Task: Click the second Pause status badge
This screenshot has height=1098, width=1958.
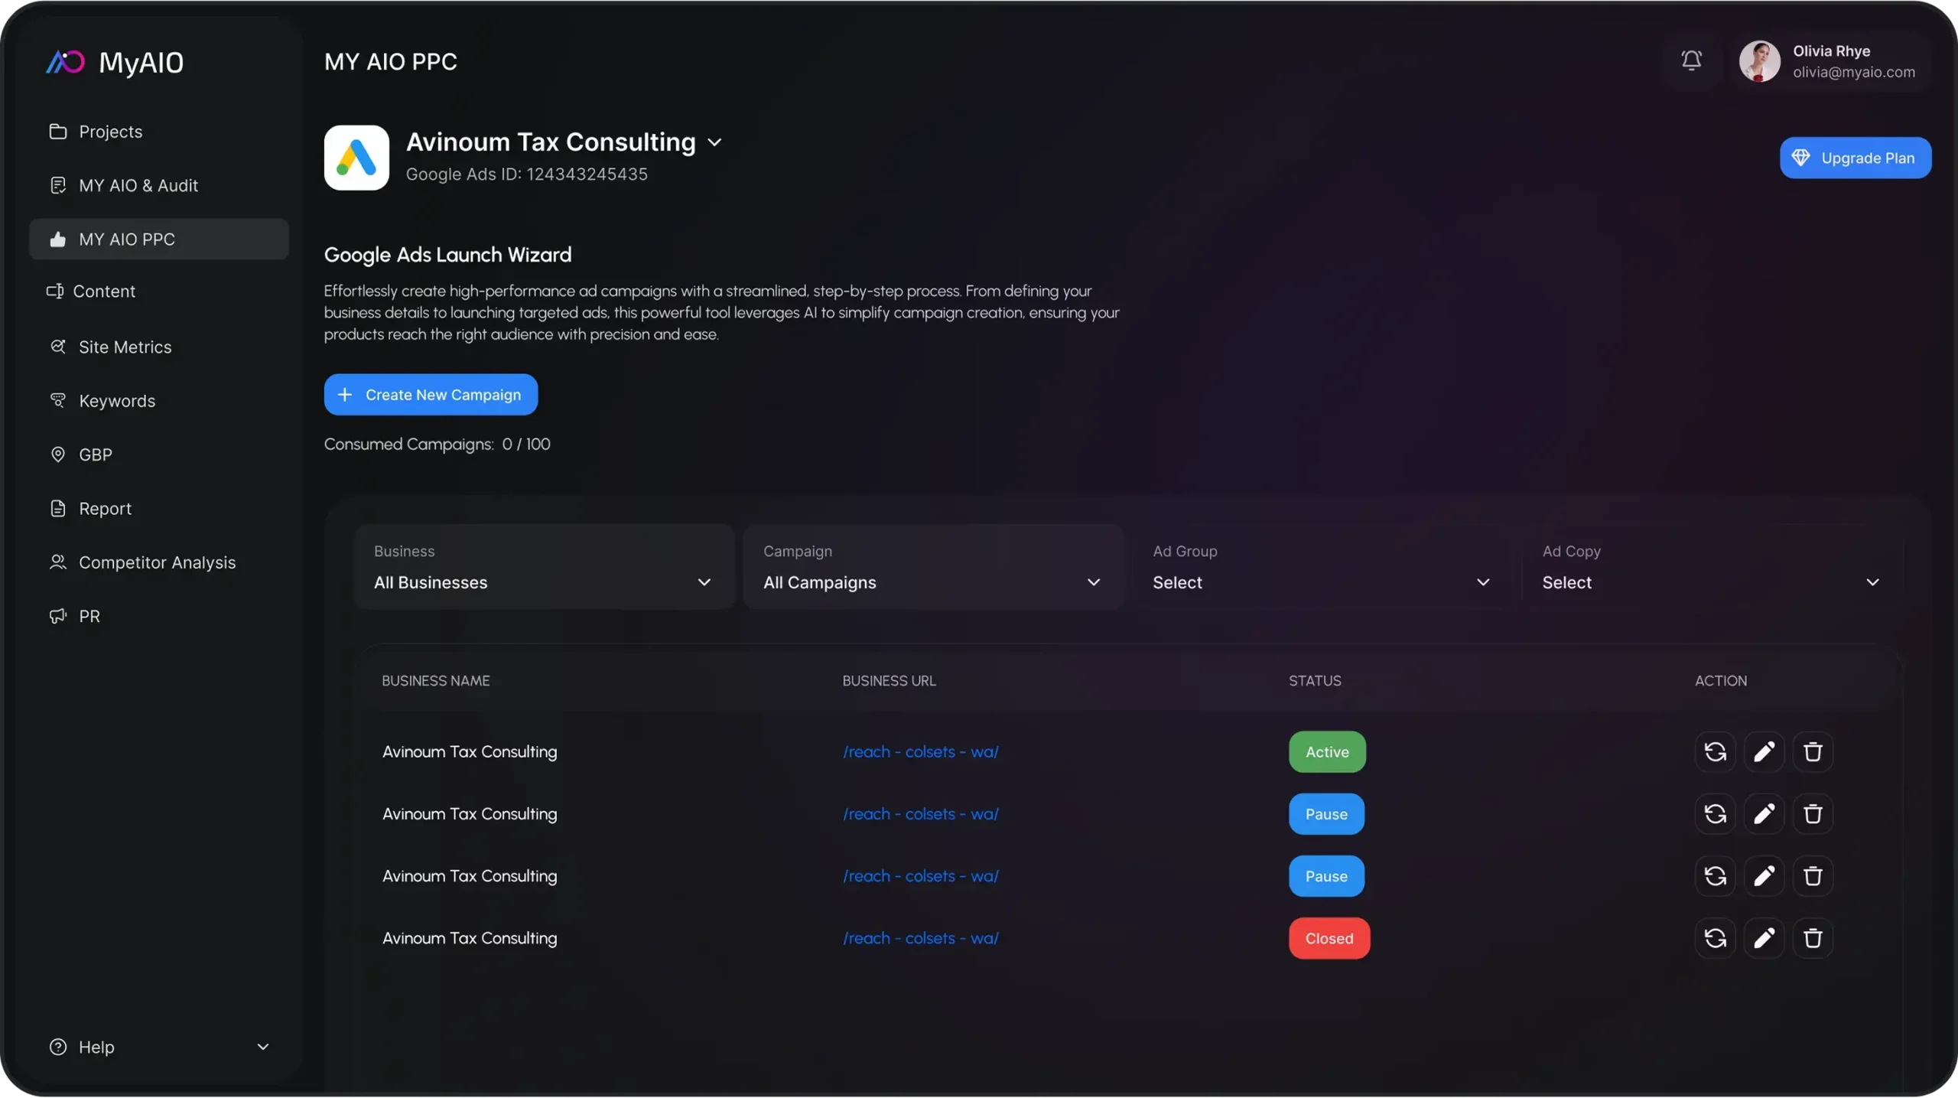Action: (x=1326, y=876)
